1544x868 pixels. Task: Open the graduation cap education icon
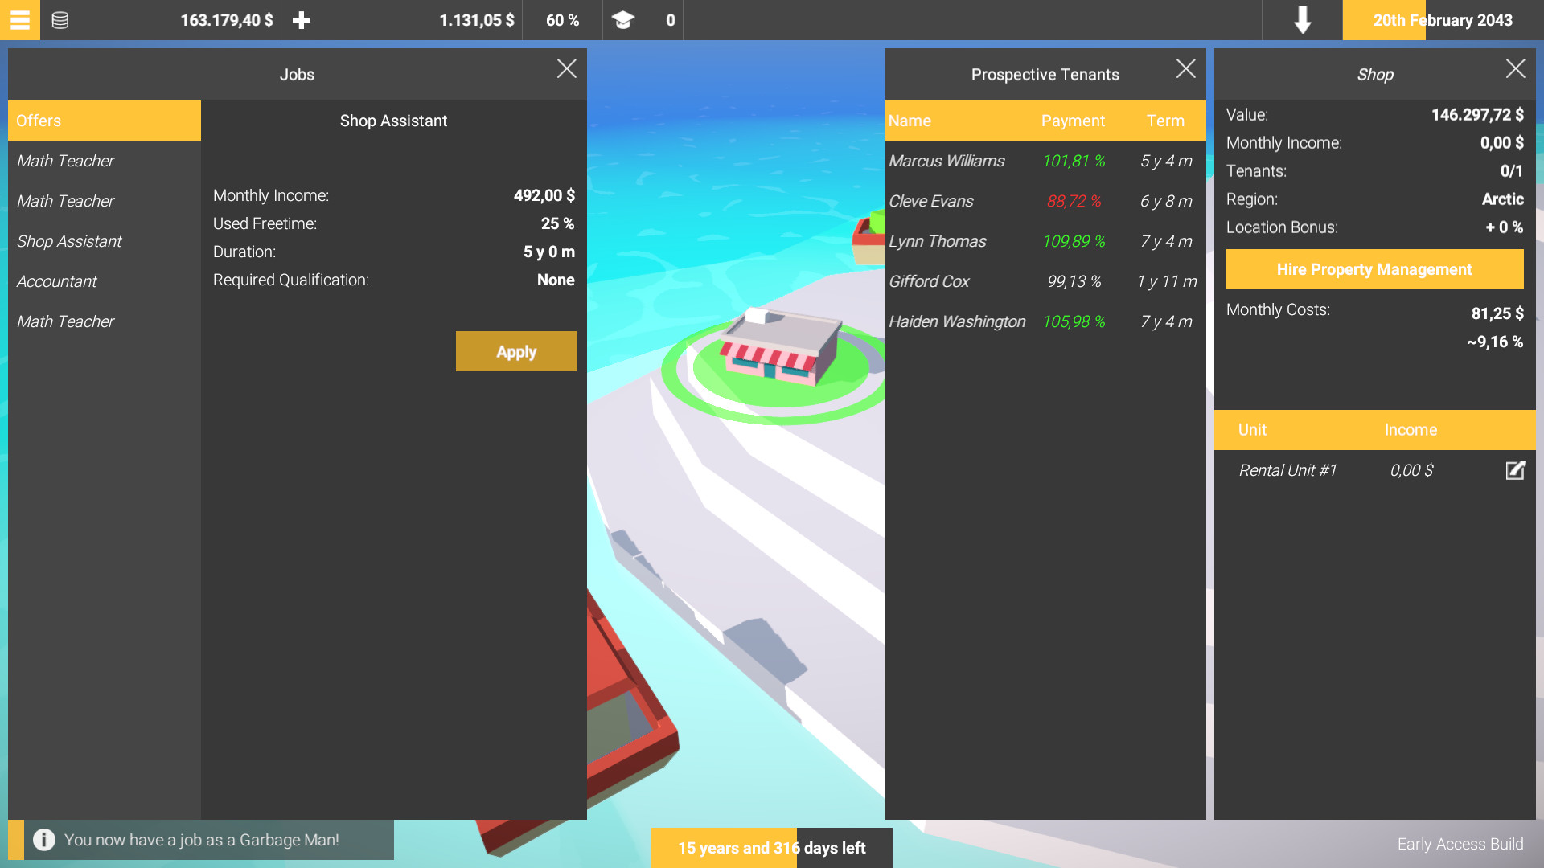coord(623,20)
